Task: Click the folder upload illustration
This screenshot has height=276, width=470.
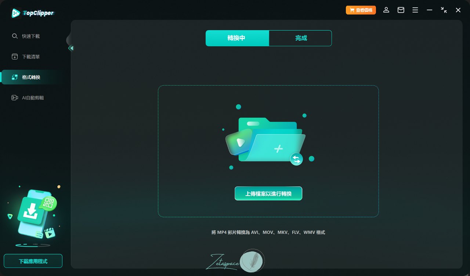Action: tap(268, 138)
